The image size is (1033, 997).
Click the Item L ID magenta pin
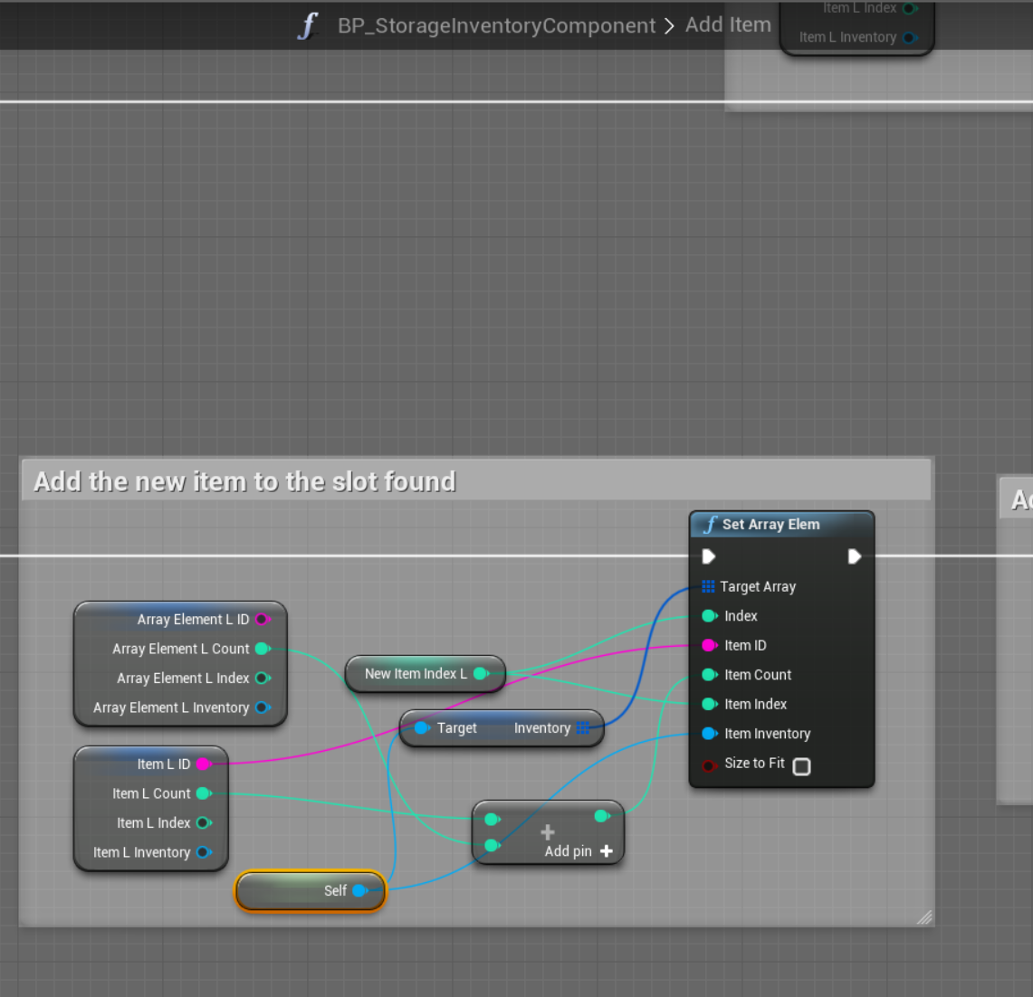tap(204, 764)
